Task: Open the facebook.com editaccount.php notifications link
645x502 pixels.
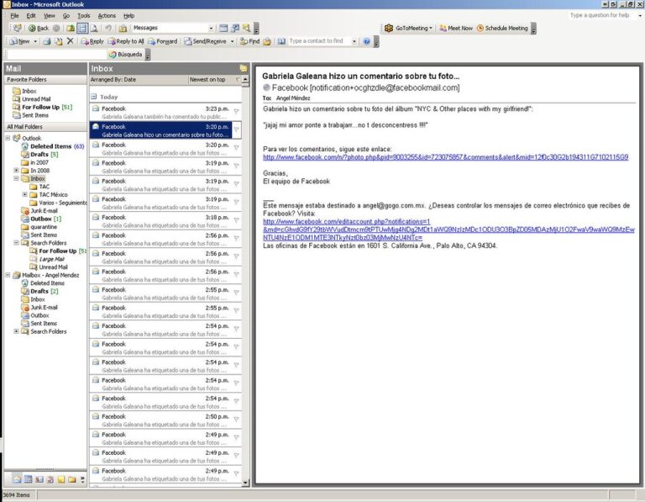Action: pyautogui.click(x=448, y=230)
